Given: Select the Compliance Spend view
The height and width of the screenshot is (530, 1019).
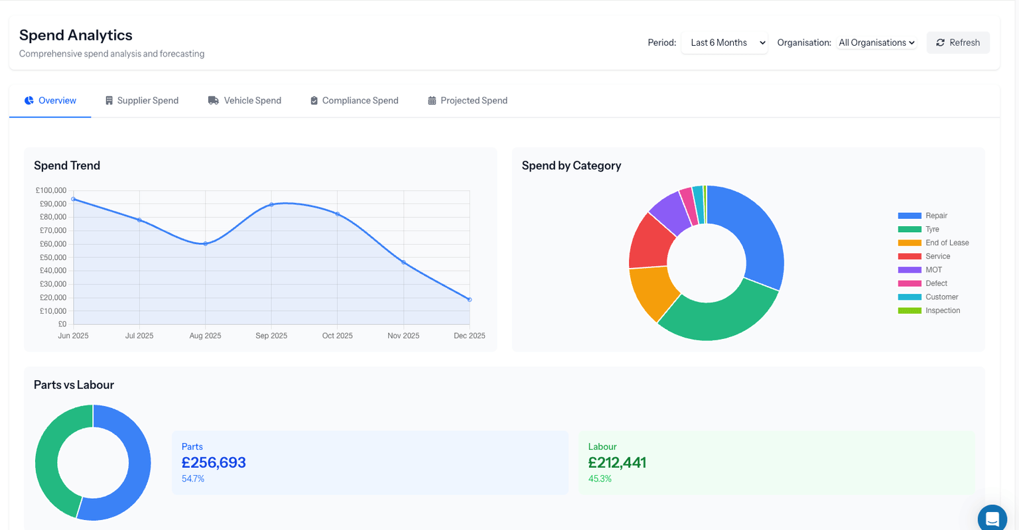Looking at the screenshot, I should click(x=360, y=100).
